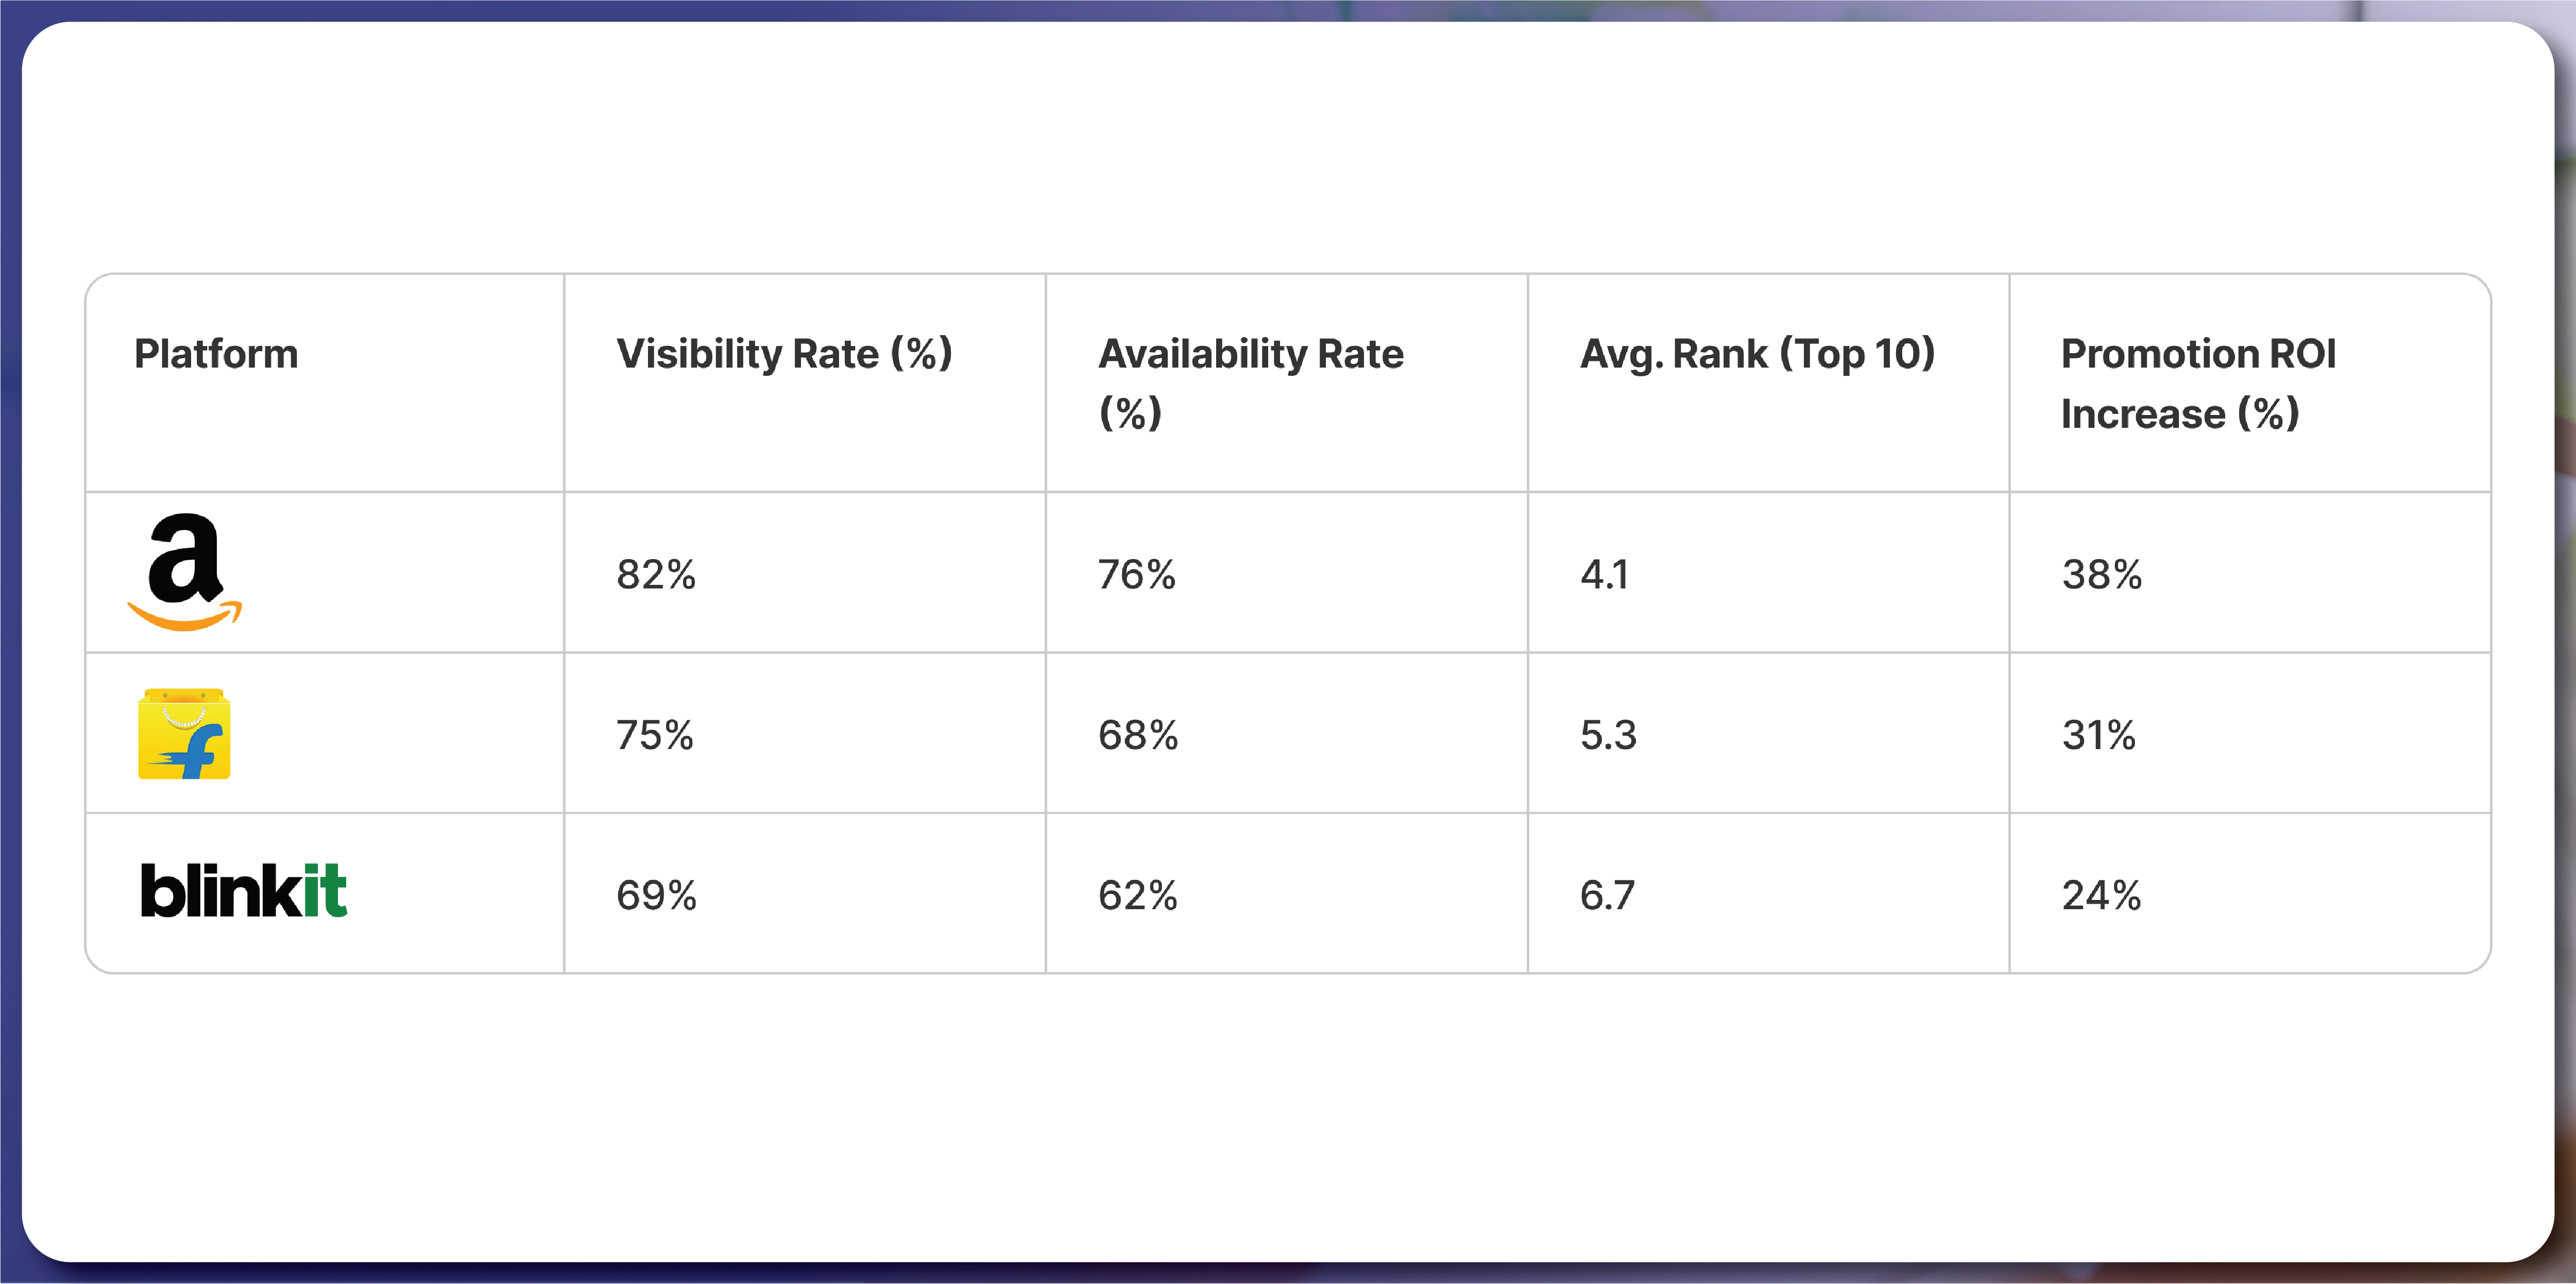The height and width of the screenshot is (1284, 2576).
Task: Select the Platform column header
Action: [x=216, y=354]
